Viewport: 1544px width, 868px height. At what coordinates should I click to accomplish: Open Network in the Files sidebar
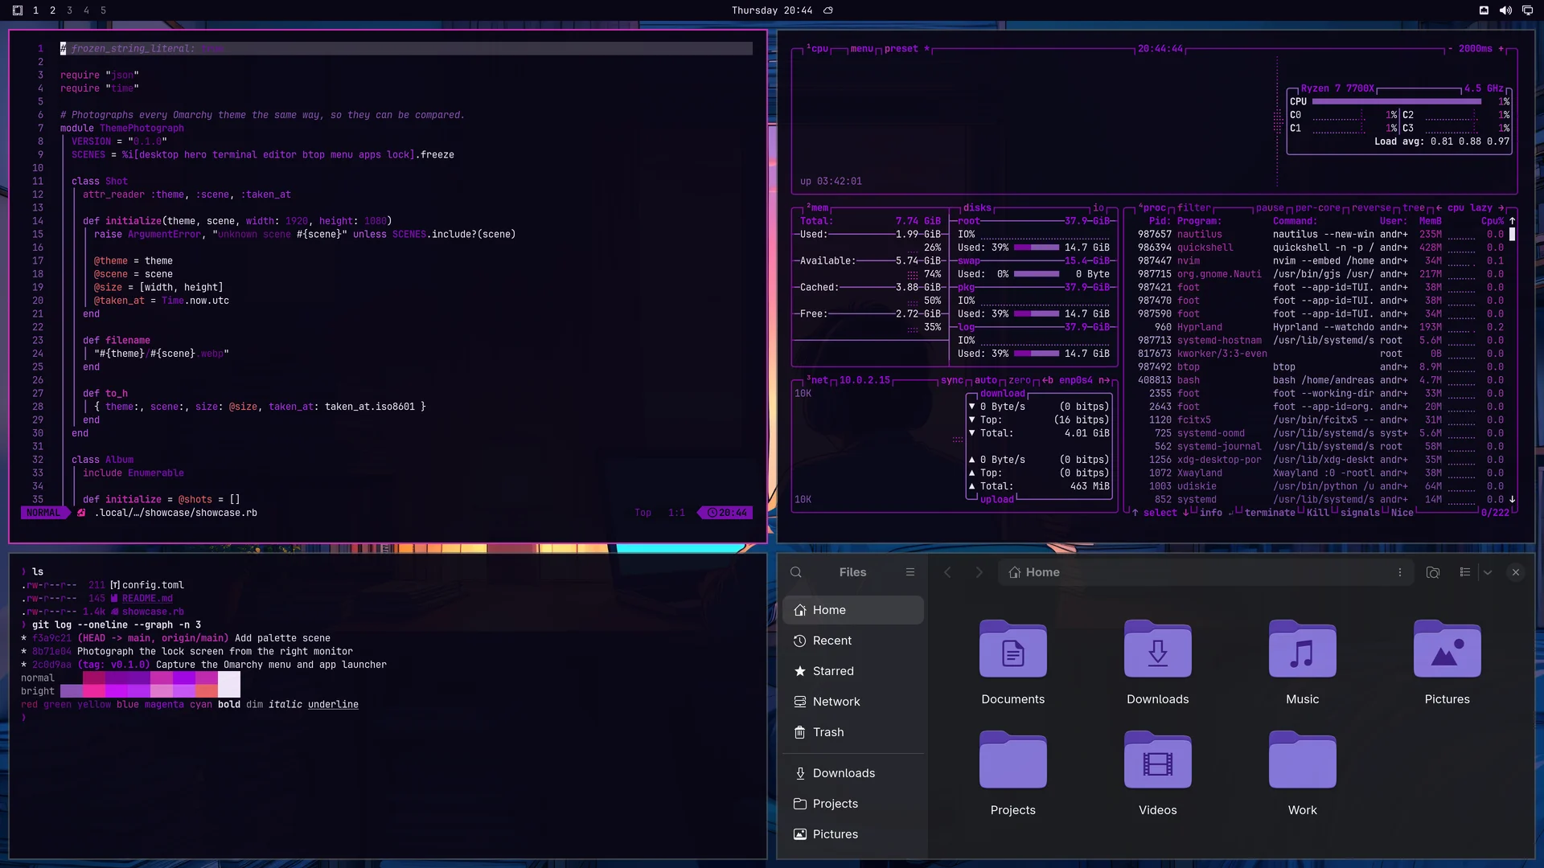point(853,702)
